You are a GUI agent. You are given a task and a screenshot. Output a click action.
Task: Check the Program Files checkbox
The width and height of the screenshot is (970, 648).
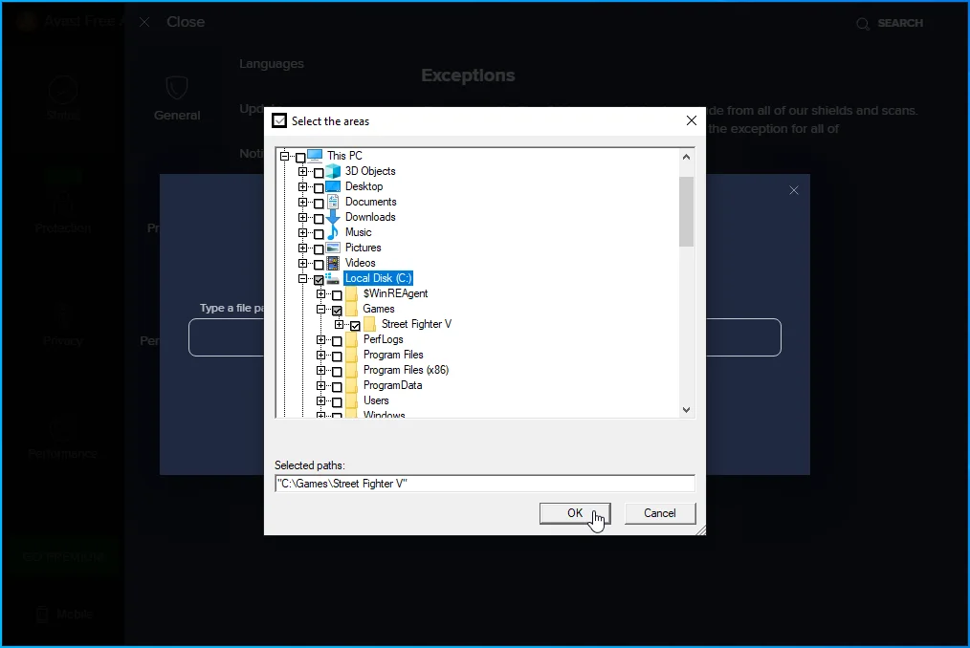click(337, 356)
